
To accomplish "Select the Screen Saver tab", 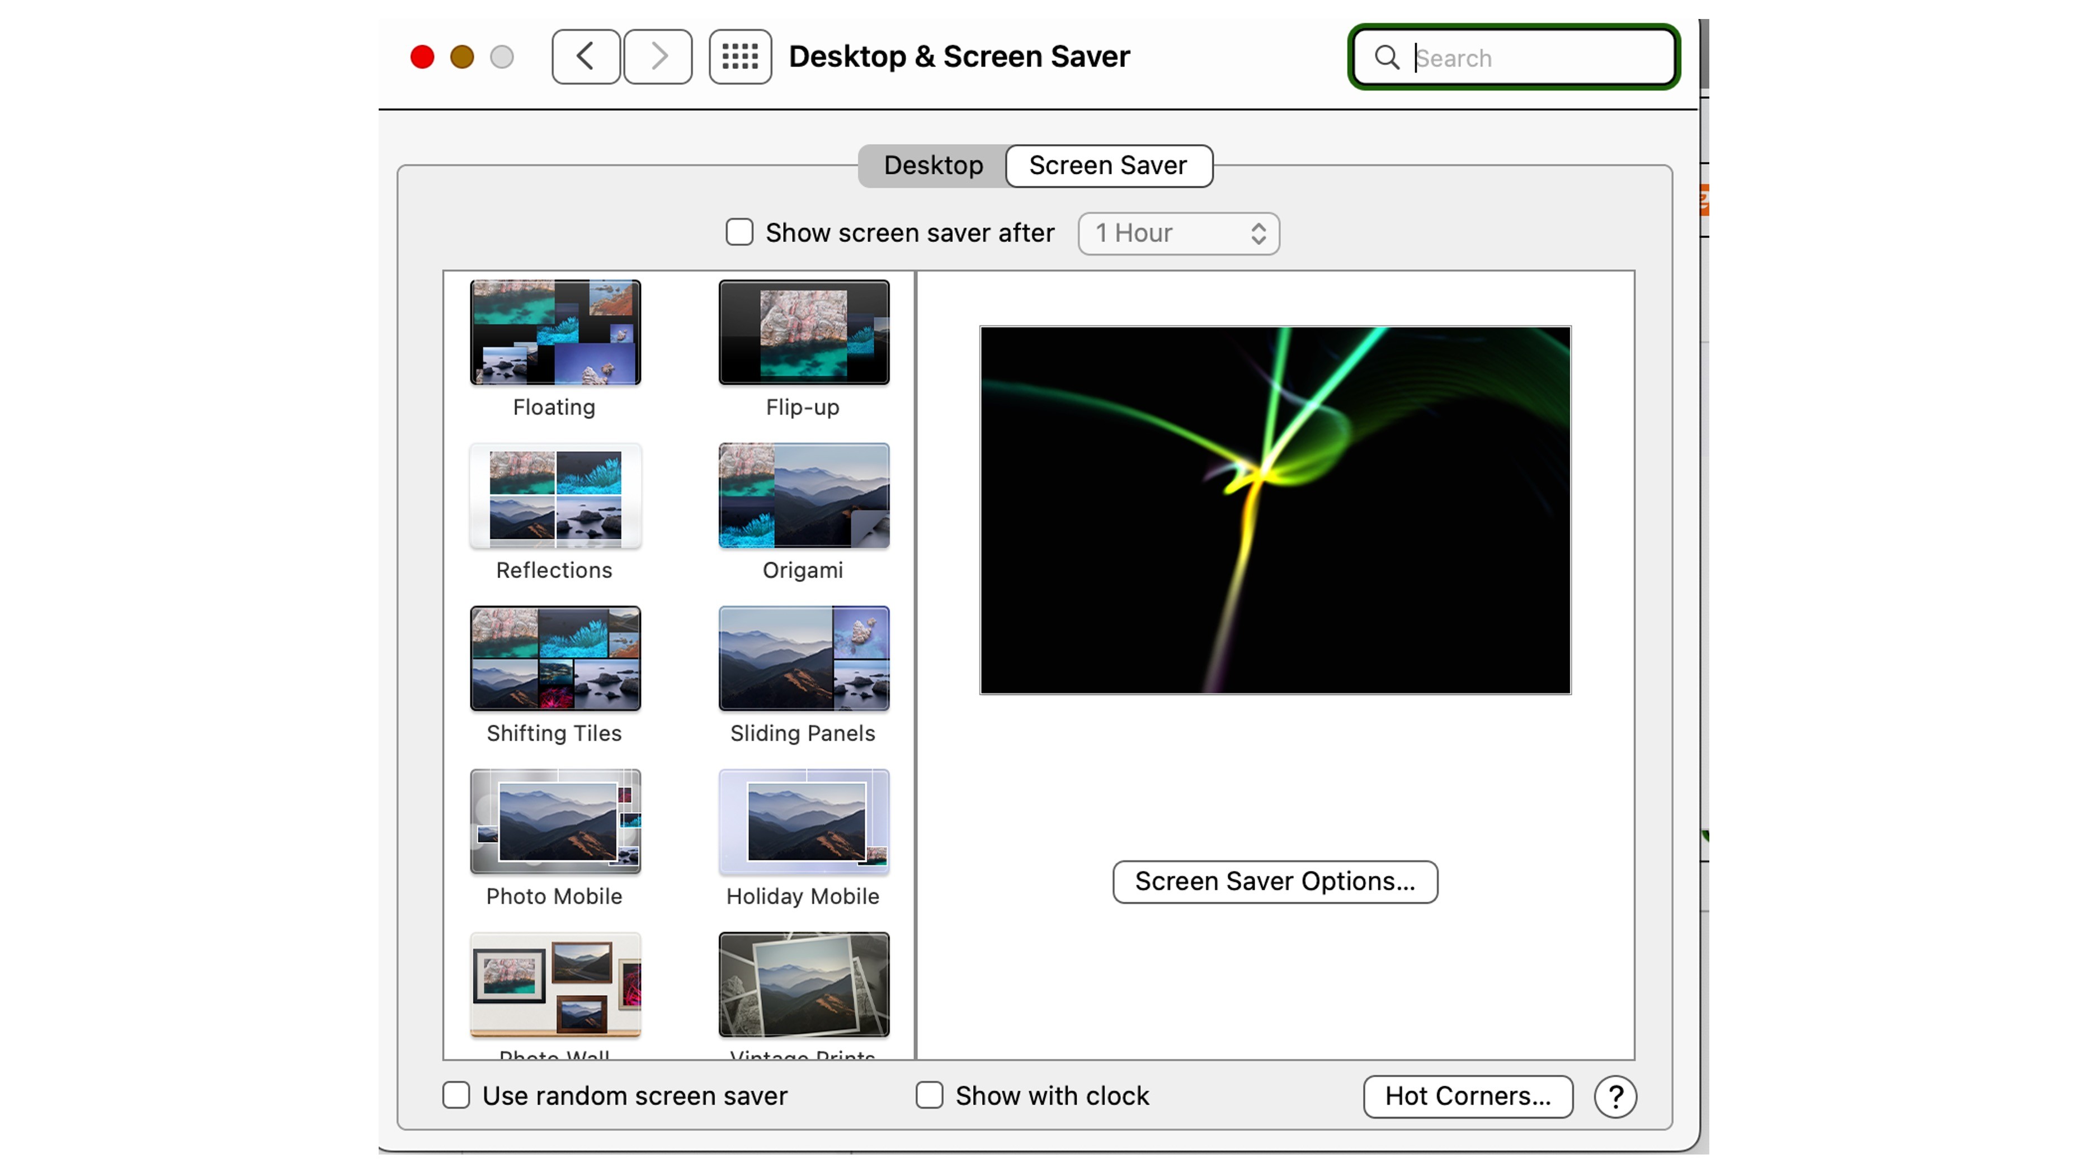I will pos(1108,165).
